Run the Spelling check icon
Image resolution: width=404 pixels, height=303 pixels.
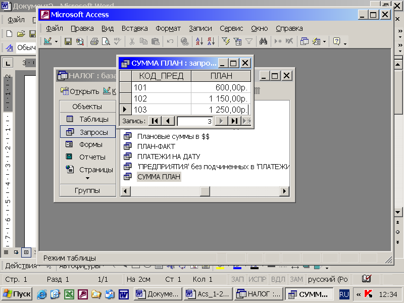118,41
